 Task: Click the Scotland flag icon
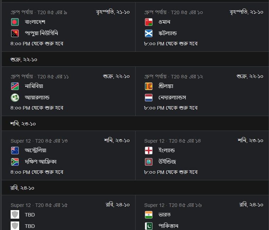[149, 33]
